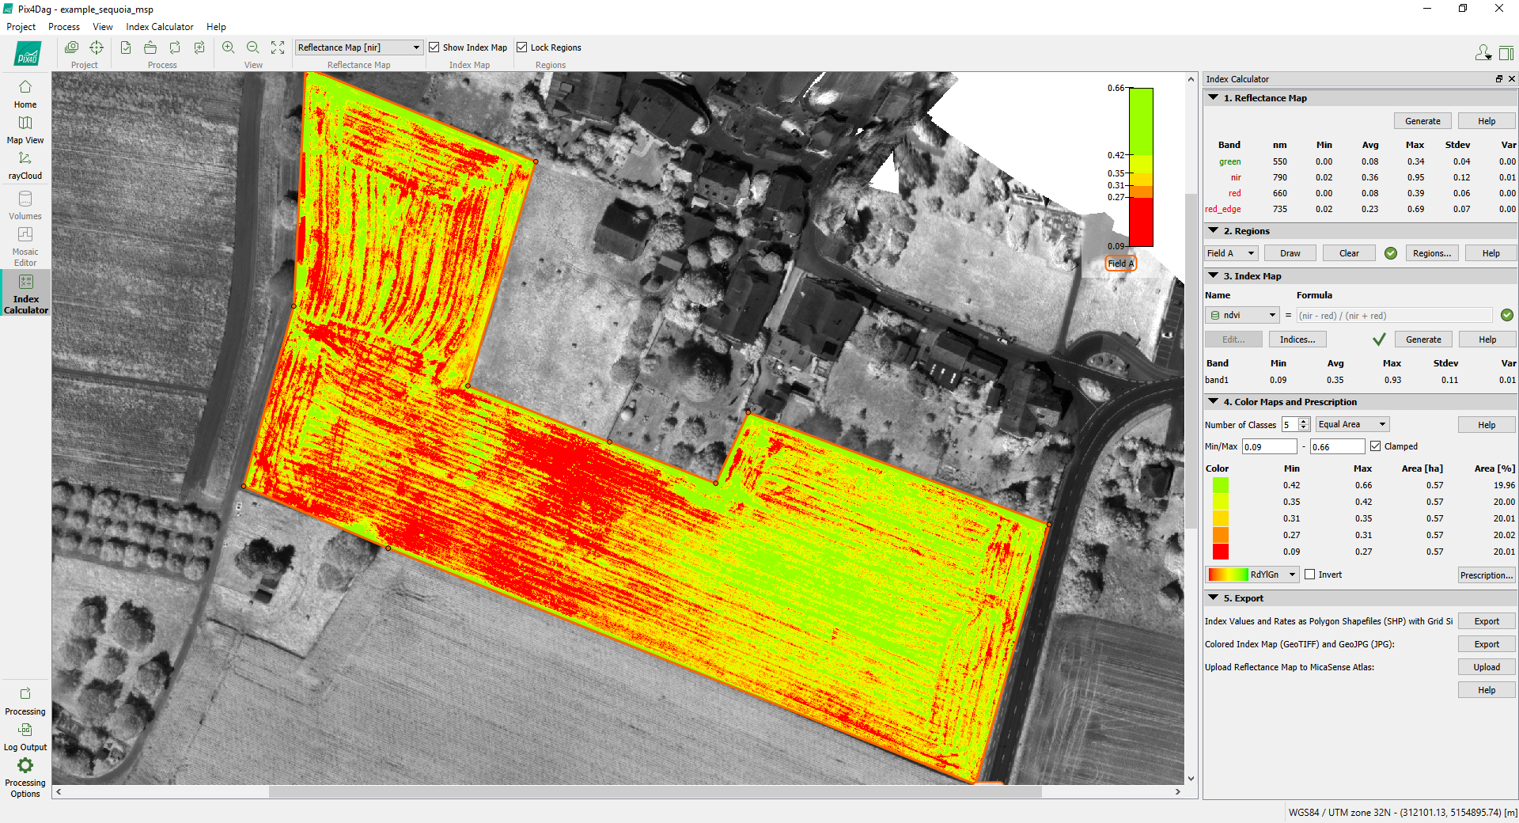Viewport: 1519px width, 823px height.
Task: Undock the Index Calculator panel
Action: [1498, 79]
